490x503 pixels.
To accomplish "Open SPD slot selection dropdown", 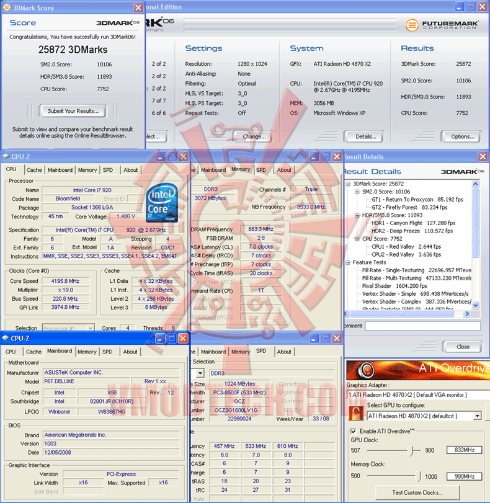I will click(200, 373).
